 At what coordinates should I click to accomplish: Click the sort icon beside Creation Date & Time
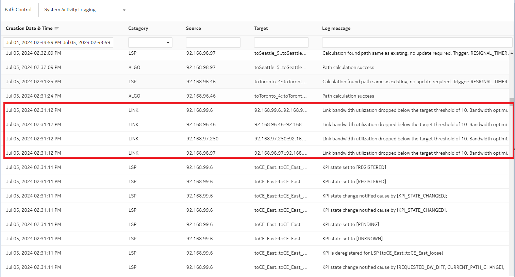[x=56, y=28]
